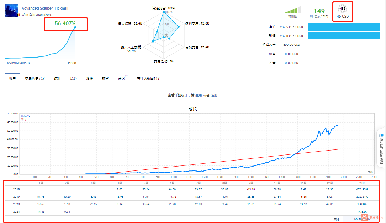Click the 注册 register link

[x=214, y=95]
